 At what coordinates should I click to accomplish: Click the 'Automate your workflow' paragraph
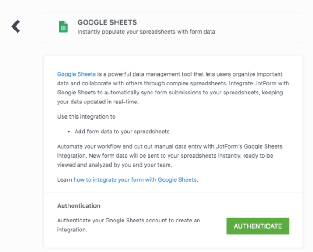coord(170,146)
